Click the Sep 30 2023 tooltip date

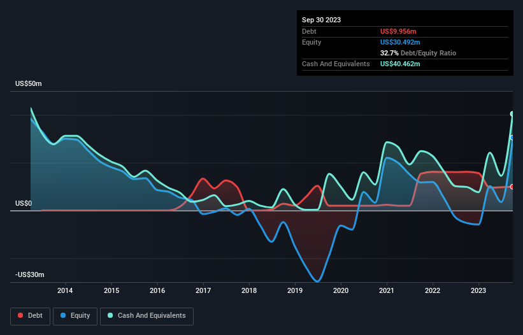pos(321,20)
